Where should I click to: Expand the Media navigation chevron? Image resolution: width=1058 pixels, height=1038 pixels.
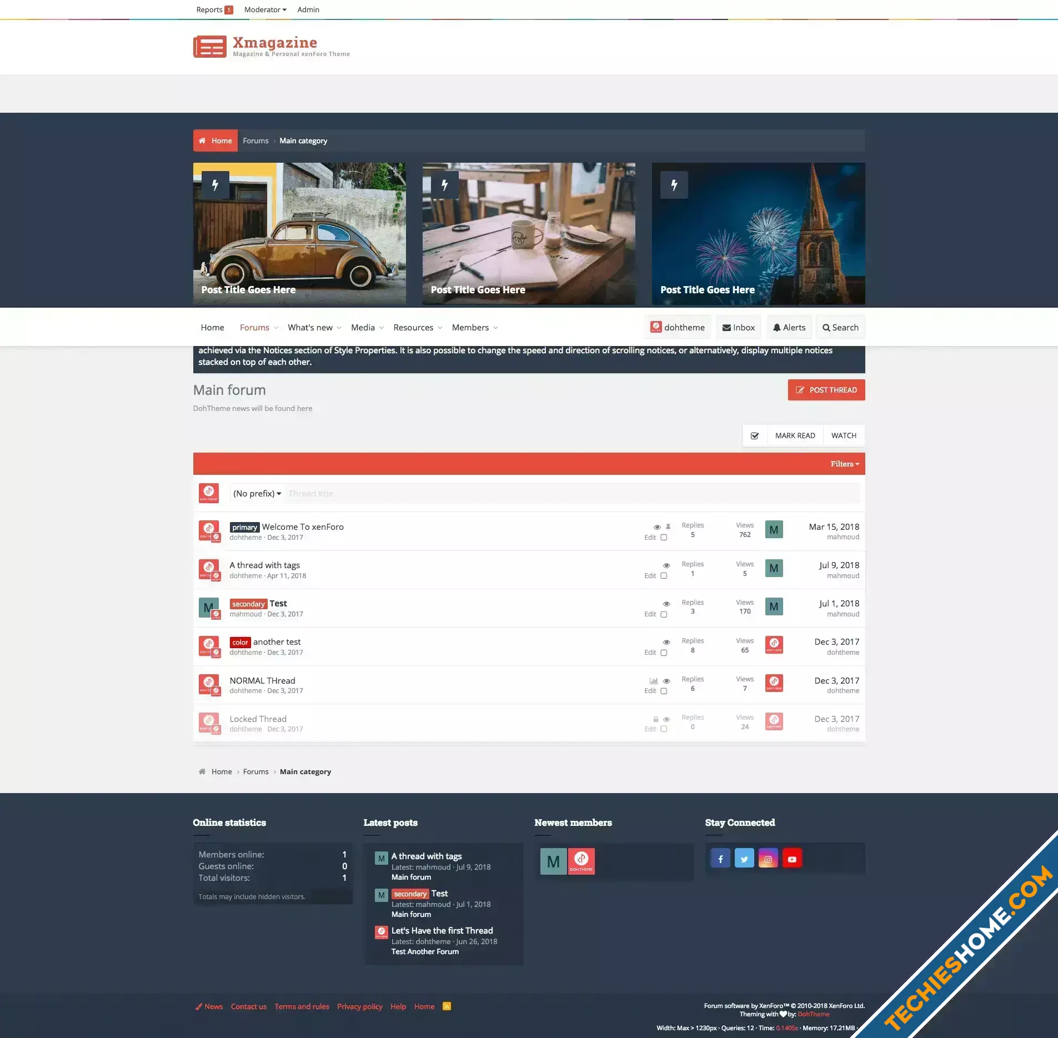click(382, 328)
